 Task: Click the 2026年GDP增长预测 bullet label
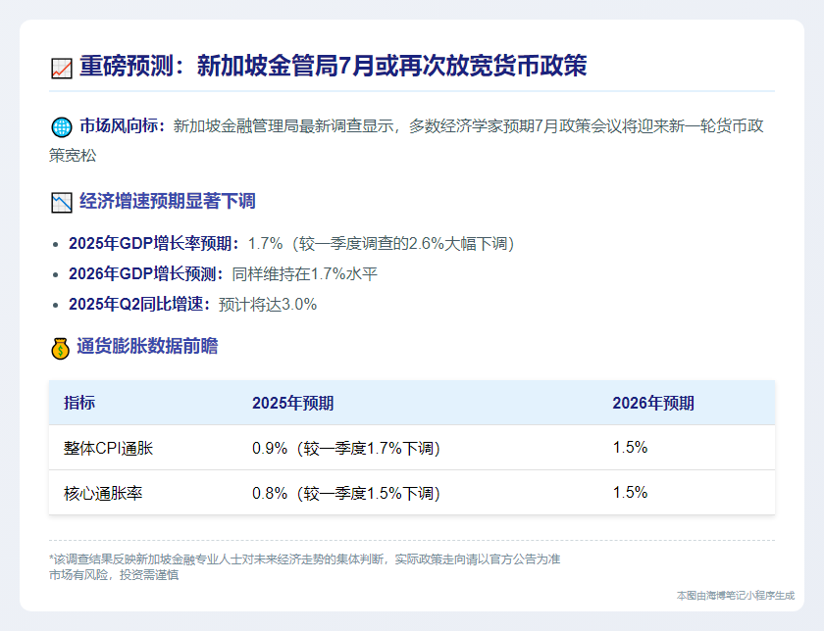[146, 274]
